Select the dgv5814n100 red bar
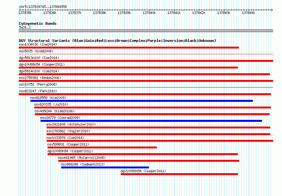 coord(144,74)
